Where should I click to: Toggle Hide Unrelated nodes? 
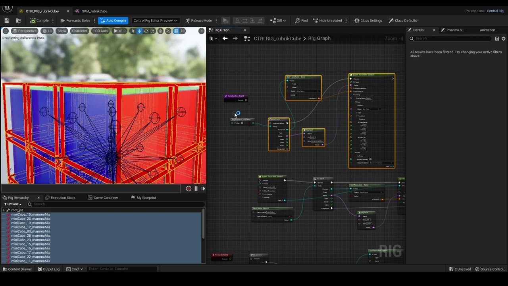pos(327,21)
